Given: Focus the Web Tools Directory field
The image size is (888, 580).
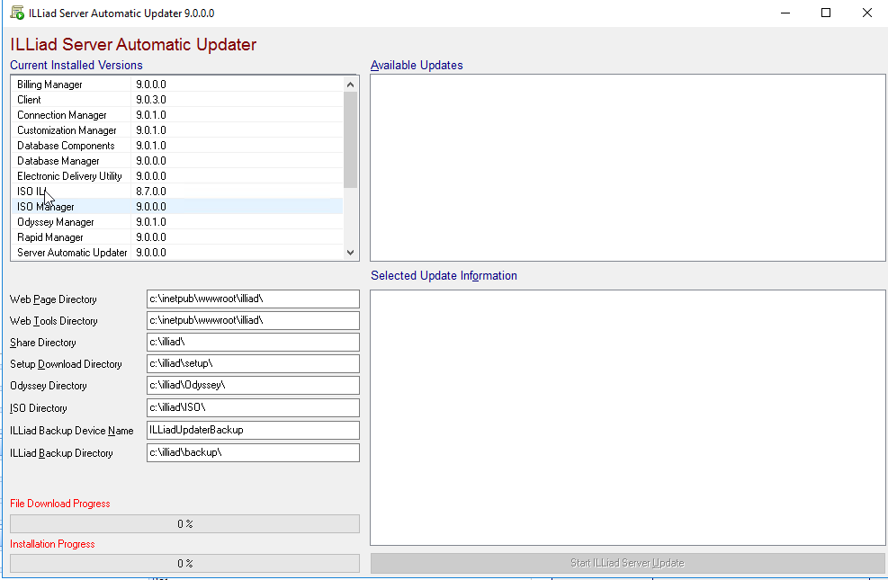Looking at the screenshot, I should click(x=252, y=321).
